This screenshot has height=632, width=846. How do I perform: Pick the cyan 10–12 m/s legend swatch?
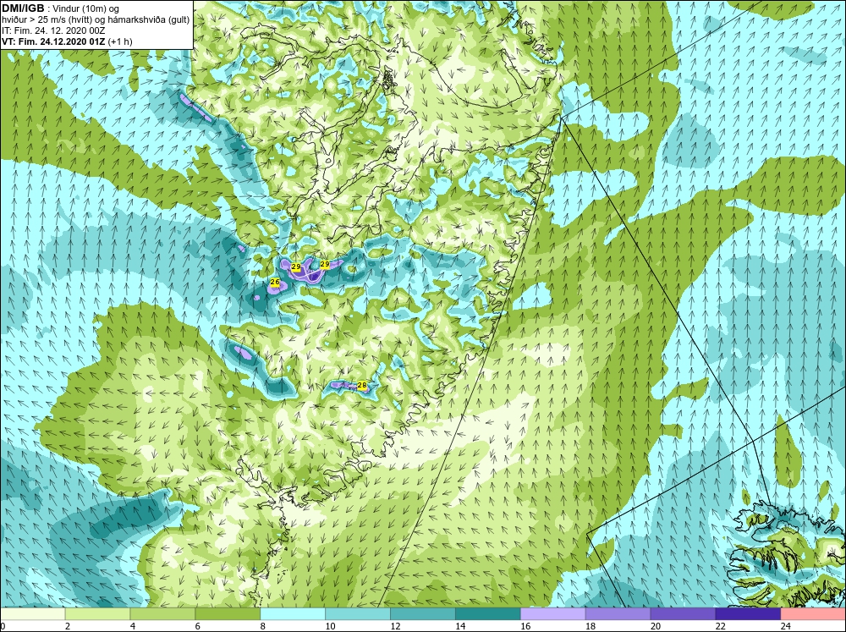[x=358, y=613]
